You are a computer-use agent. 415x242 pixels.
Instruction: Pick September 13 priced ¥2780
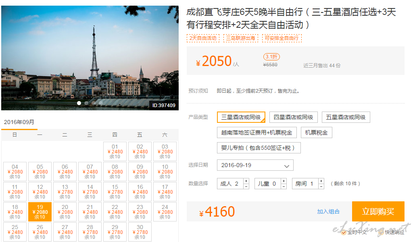point(65,192)
